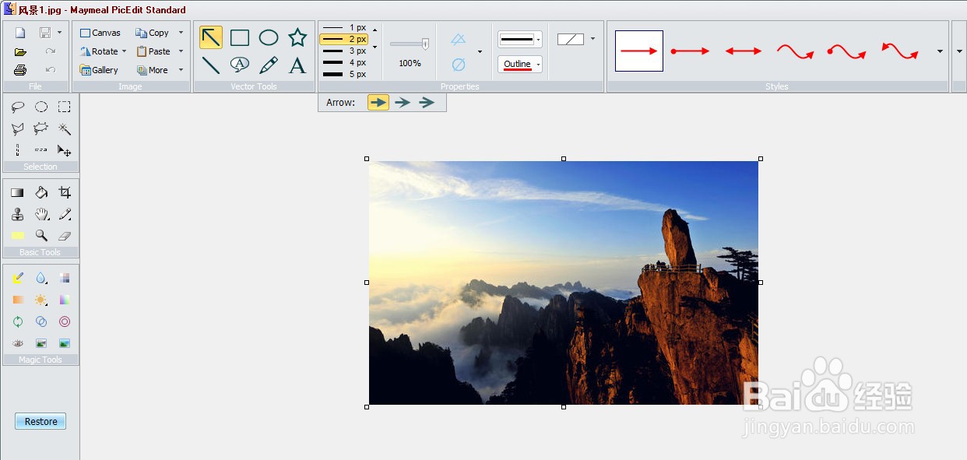Click the Undo arrow icon
967x460 pixels.
51,70
